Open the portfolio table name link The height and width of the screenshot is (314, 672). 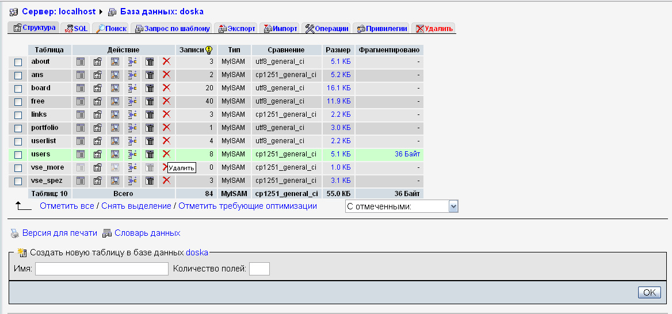[x=44, y=128]
